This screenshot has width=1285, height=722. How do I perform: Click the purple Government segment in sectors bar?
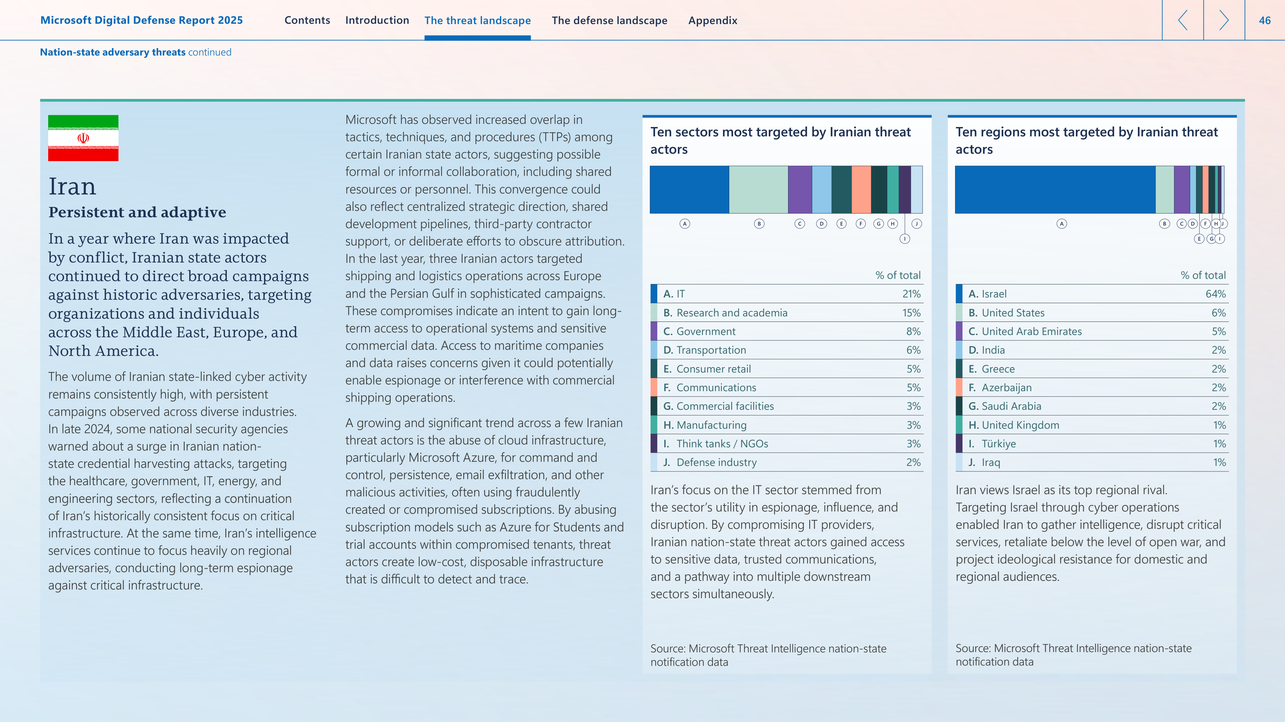point(800,190)
